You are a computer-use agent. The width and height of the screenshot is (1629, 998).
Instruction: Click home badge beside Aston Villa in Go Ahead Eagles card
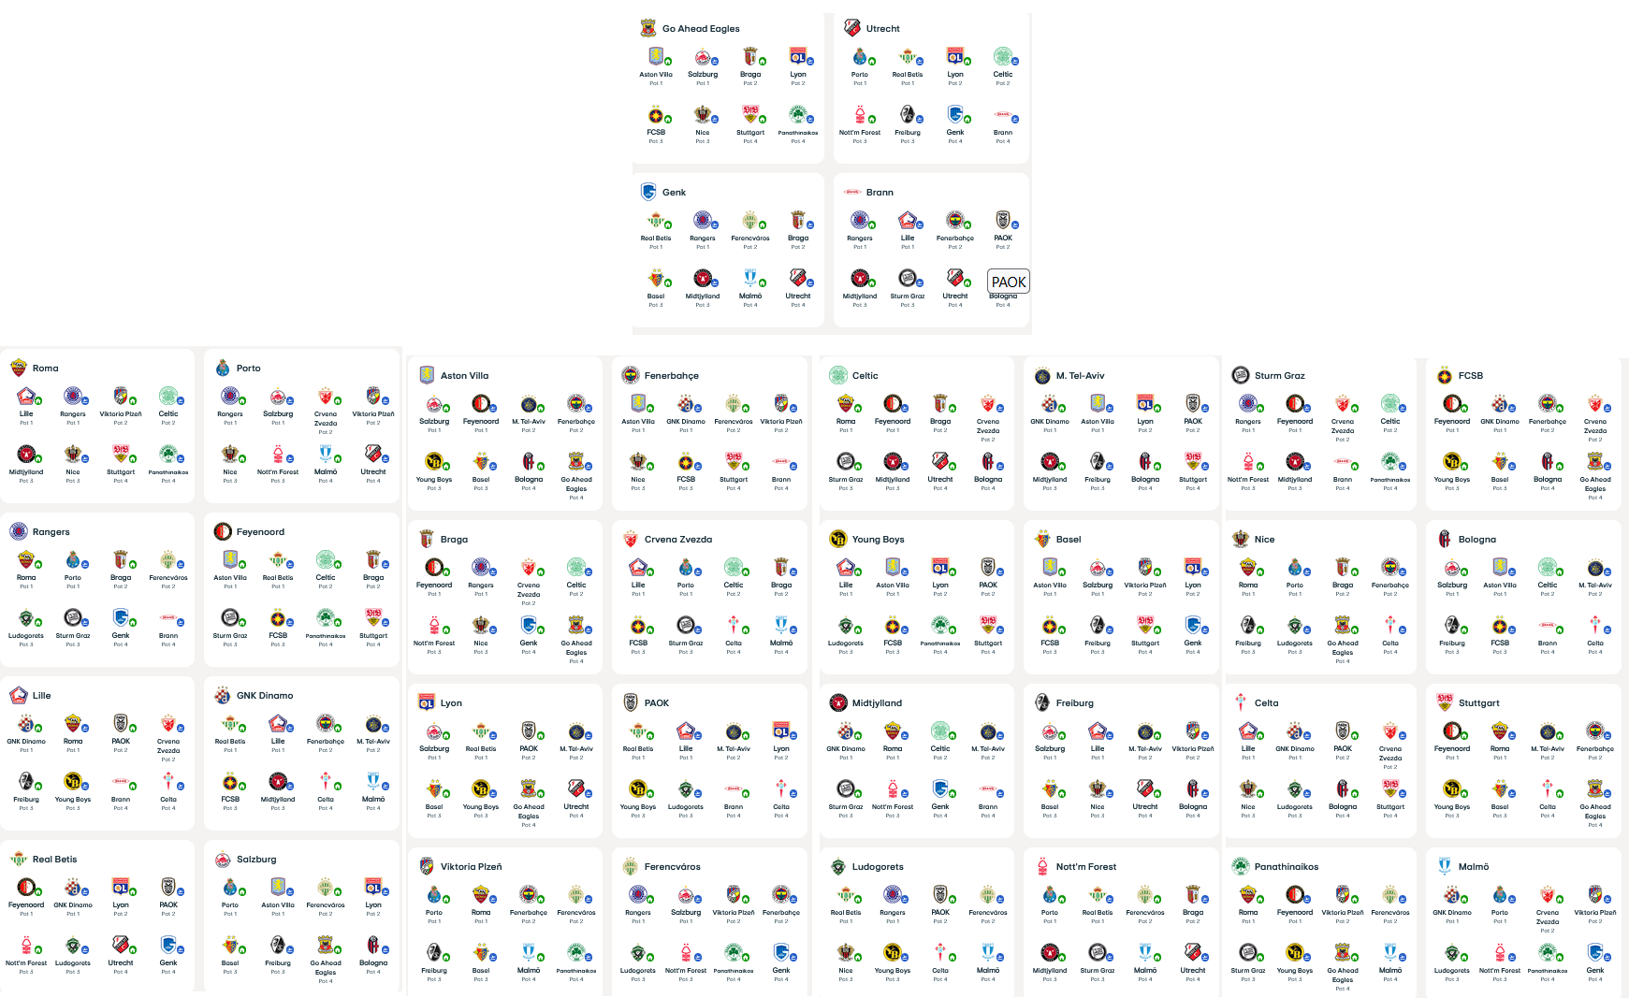[x=667, y=62]
